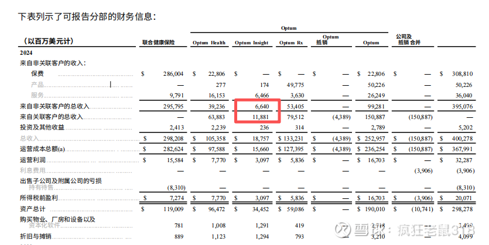Click the Optum Health value 63,883
This screenshot has width=489, height=245.
tap(217, 117)
